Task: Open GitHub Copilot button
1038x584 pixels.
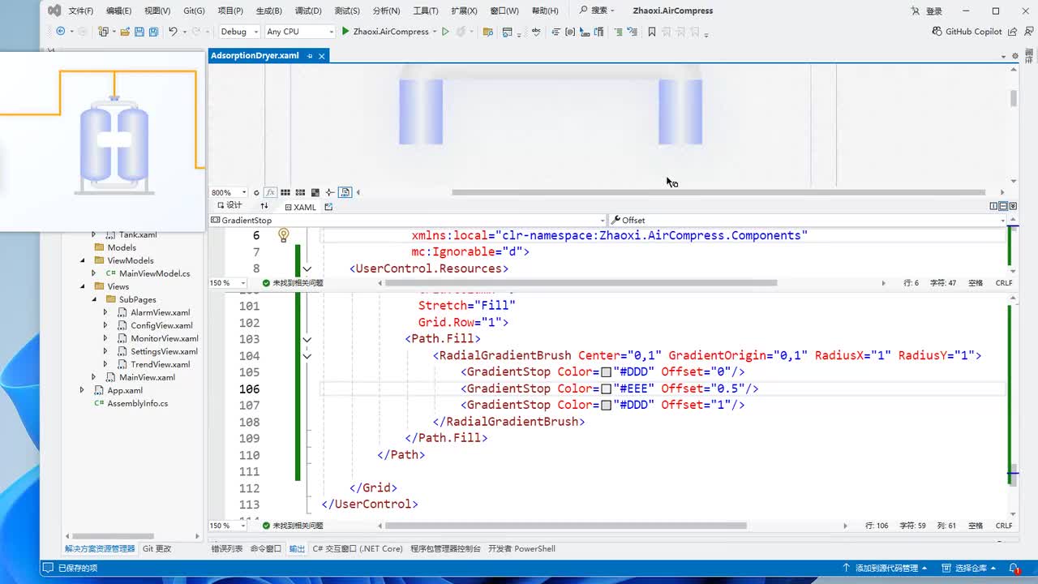Action: (x=967, y=32)
